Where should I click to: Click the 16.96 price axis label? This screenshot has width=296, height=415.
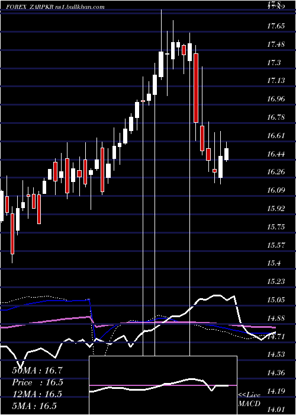[x=276, y=99]
